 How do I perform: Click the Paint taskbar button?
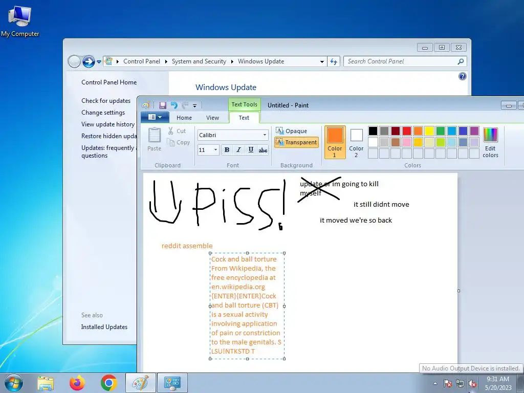point(141,383)
